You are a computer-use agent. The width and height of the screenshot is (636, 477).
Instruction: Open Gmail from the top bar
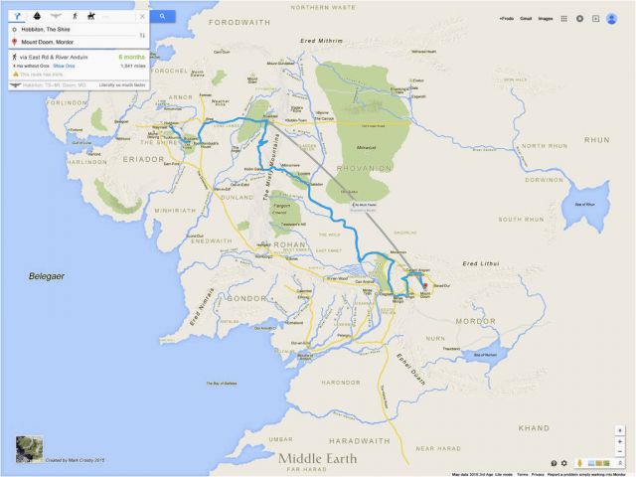[x=526, y=19]
